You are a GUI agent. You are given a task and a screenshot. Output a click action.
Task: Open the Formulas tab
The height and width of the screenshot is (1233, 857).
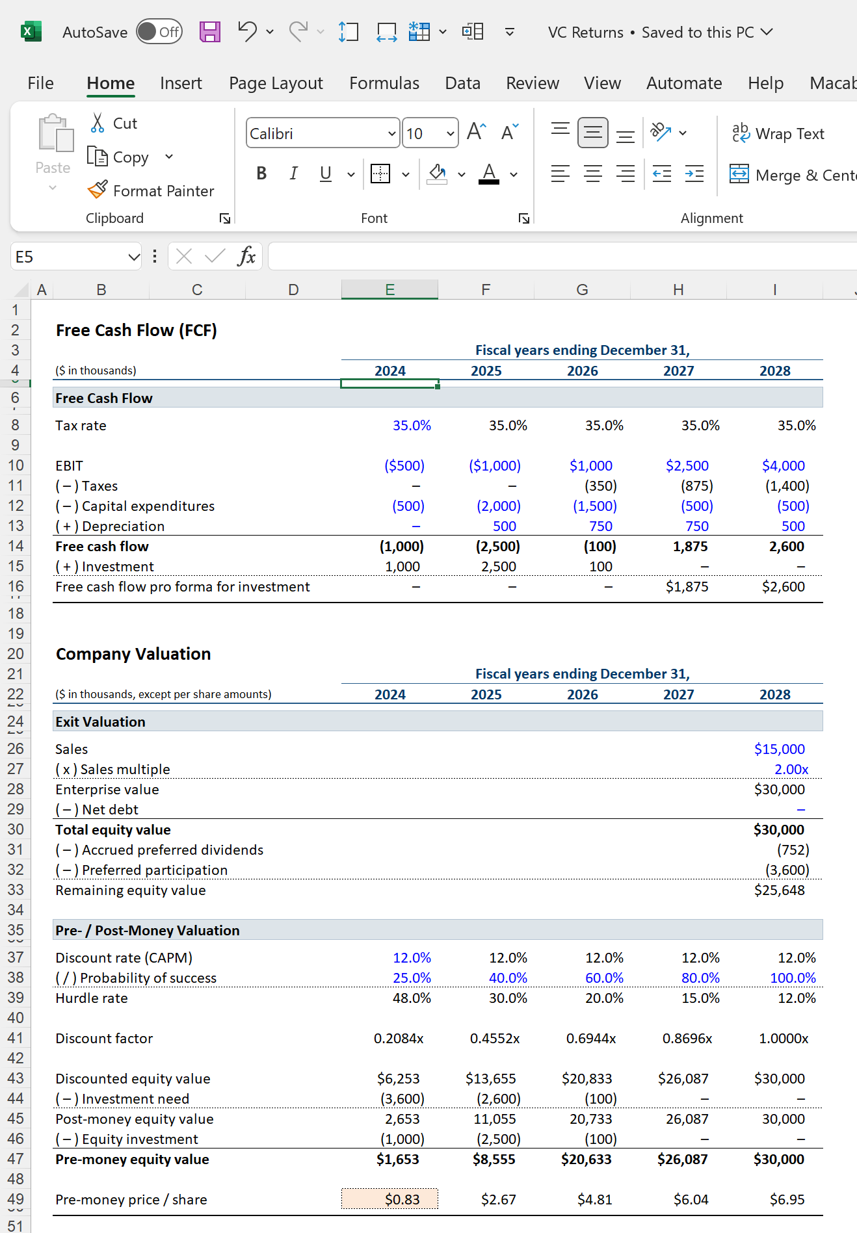click(x=384, y=83)
